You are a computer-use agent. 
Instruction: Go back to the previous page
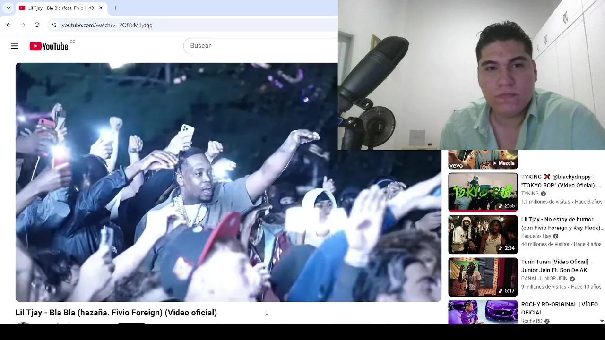point(9,25)
